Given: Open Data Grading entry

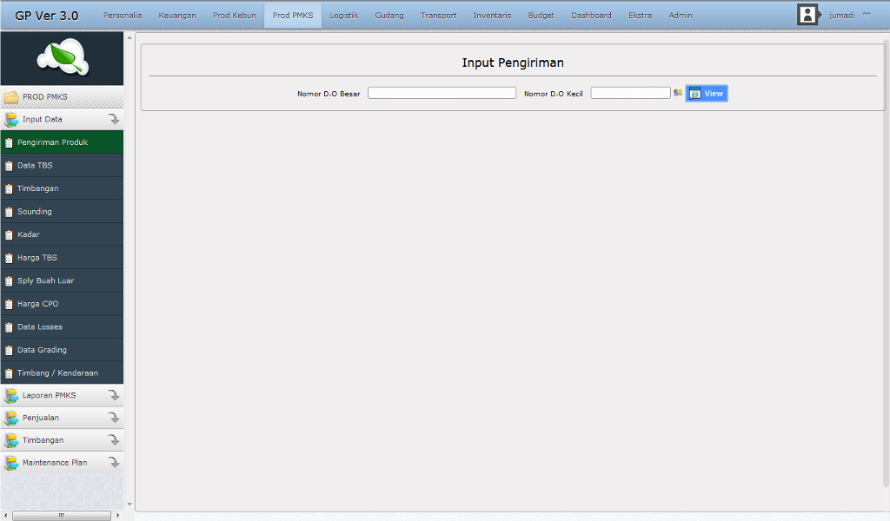Looking at the screenshot, I should point(62,350).
